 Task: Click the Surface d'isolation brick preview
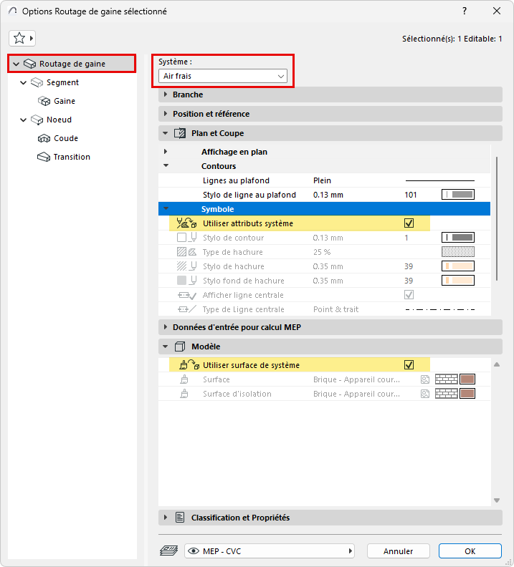(447, 394)
